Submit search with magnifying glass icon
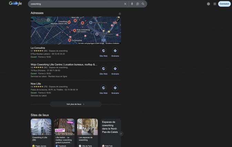The width and height of the screenshot is (232, 147). click(x=143, y=4)
